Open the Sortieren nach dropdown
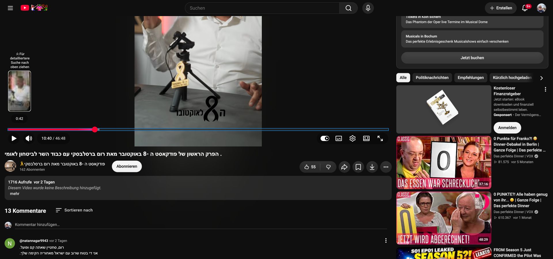The width and height of the screenshot is (553, 259). 74,210
